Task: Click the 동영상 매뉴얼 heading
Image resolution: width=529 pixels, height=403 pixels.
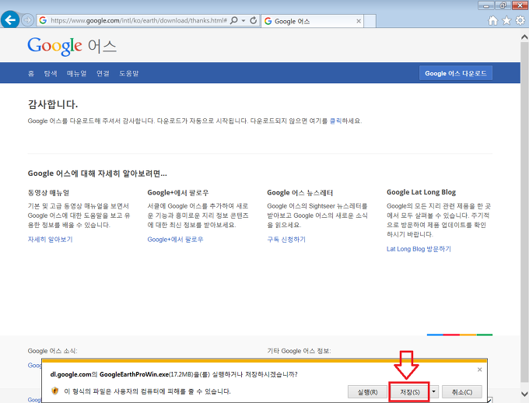Action: pos(48,193)
